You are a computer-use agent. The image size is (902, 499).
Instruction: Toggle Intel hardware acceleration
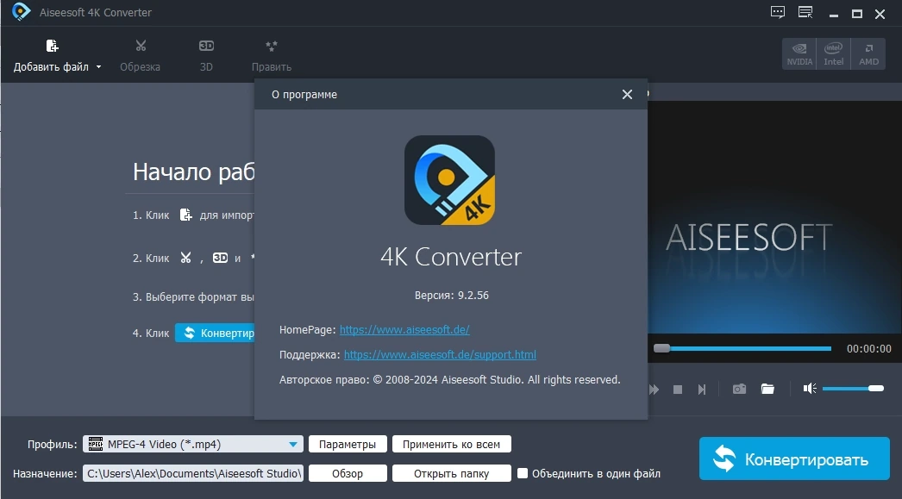click(833, 54)
